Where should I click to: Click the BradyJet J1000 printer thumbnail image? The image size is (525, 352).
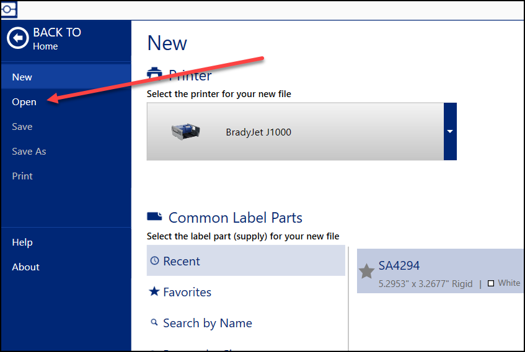tap(187, 131)
